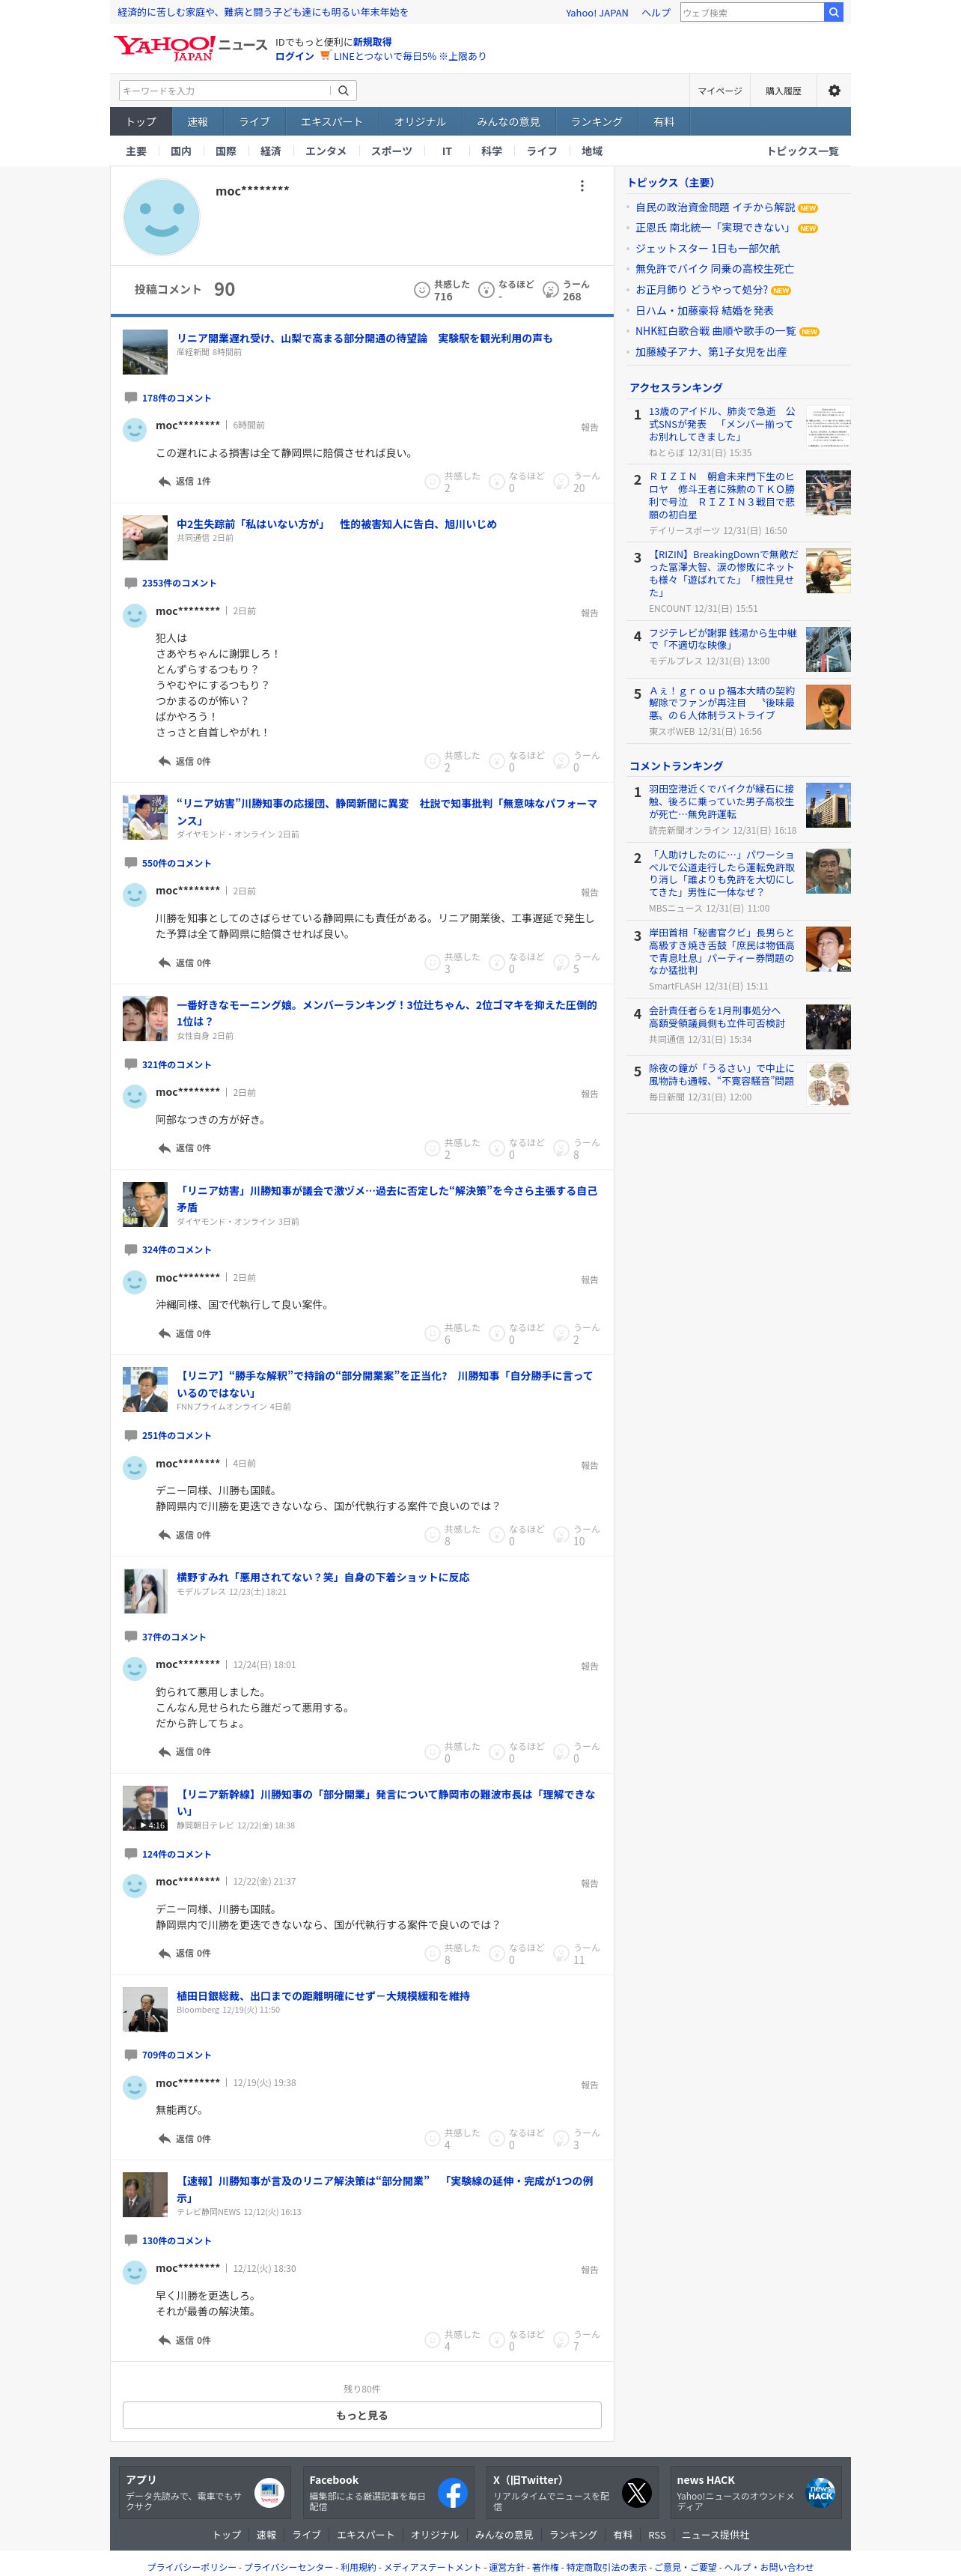Open settings gear icon
The image size is (961, 2576).
(x=834, y=91)
